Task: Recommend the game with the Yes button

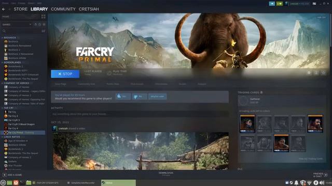Action: [x=123, y=97]
